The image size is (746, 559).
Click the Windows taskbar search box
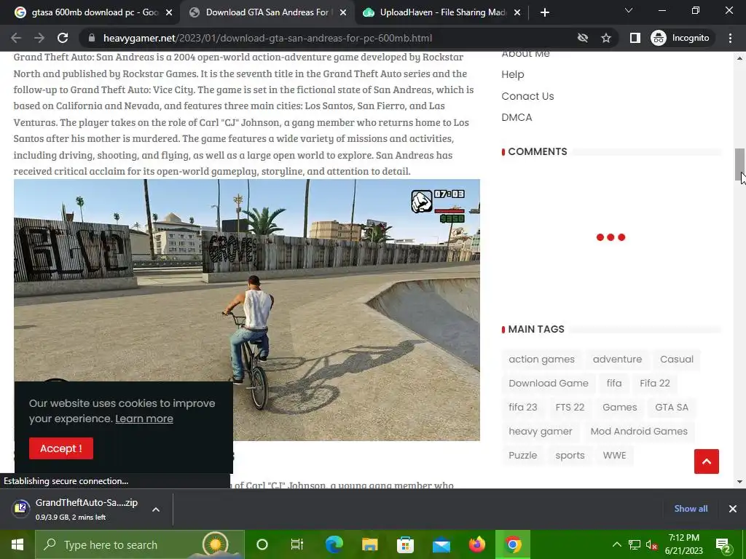click(x=140, y=544)
